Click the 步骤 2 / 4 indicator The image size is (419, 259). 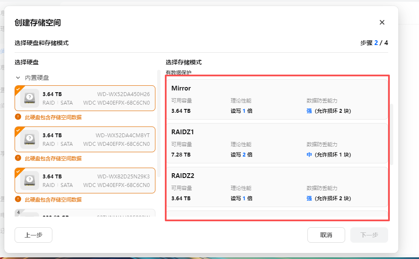click(374, 43)
